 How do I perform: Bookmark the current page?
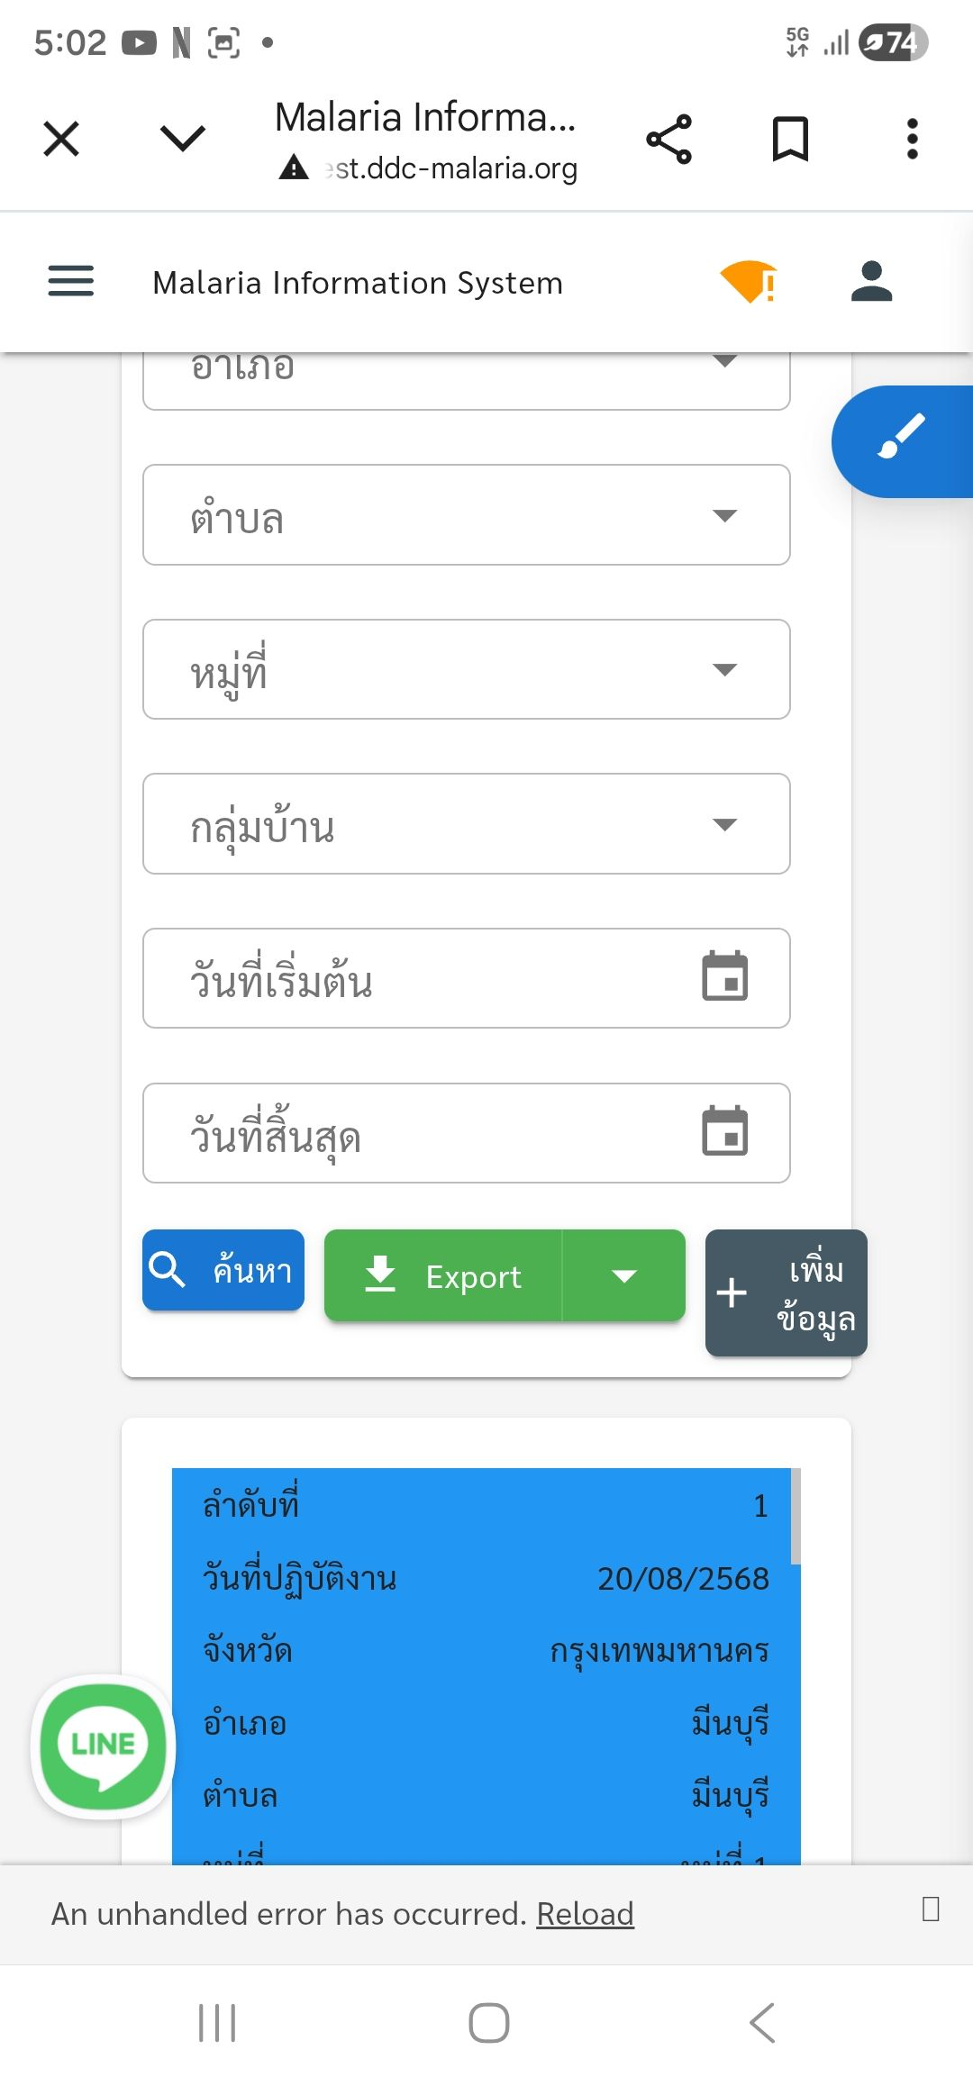(x=790, y=140)
